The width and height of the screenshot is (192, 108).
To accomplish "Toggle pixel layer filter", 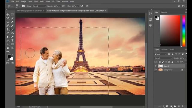I will pos(169,54).
